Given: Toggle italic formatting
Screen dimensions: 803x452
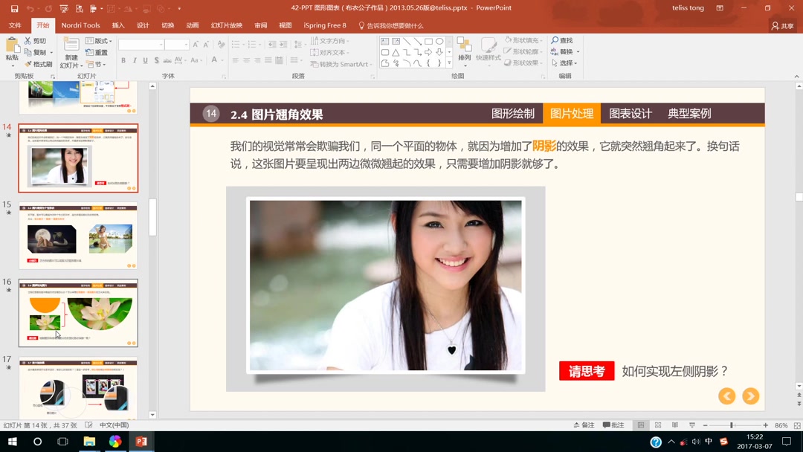Looking at the screenshot, I should (x=134, y=61).
